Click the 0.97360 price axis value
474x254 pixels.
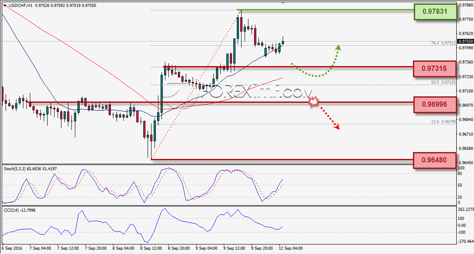466,62
